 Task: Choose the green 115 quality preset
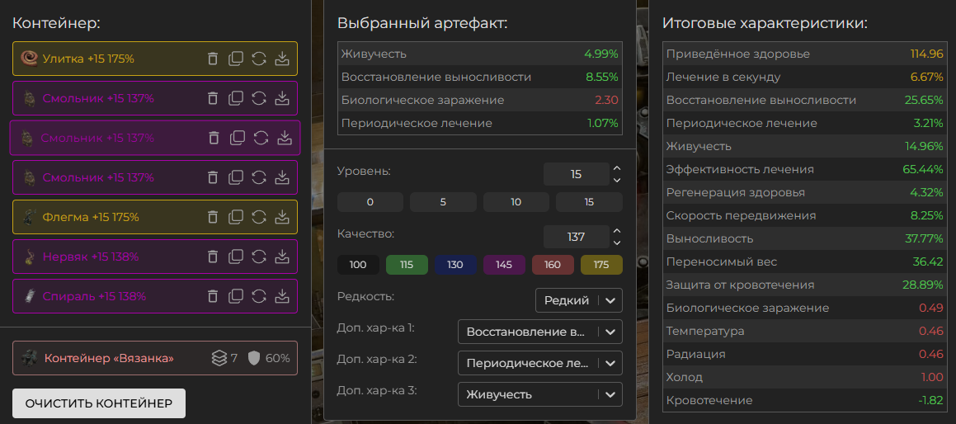(x=406, y=265)
